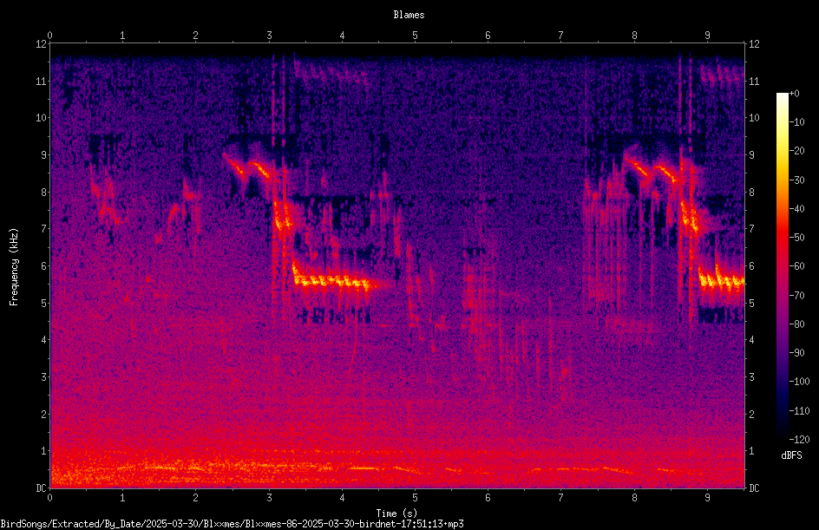
Task: Click the "12" tick on the left frequency axis
Action: point(41,44)
